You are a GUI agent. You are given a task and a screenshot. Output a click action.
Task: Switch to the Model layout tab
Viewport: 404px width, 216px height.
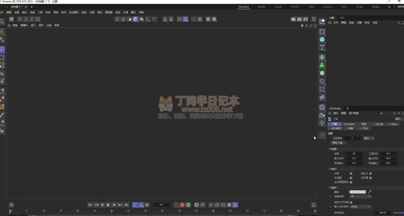261,7
